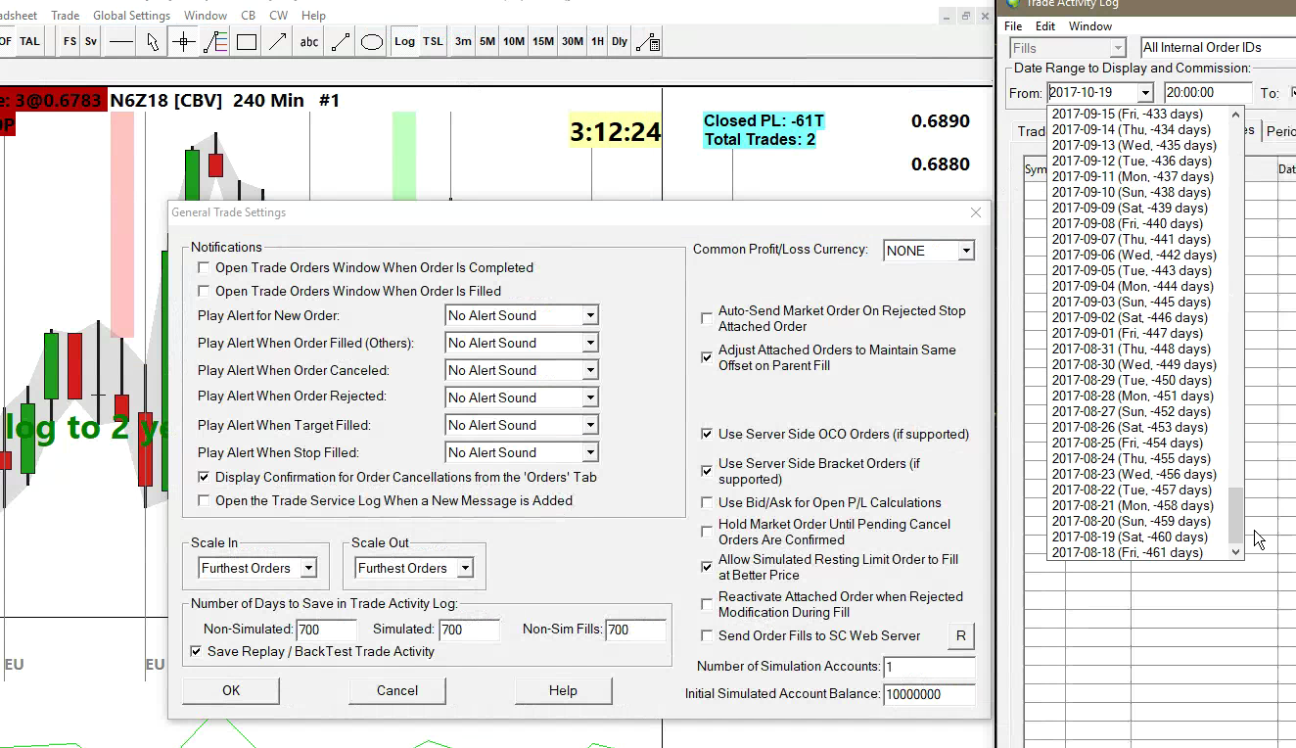This screenshot has width=1296, height=748.
Task: Enable Hold Market Order Until Pending Cancel
Action: [x=707, y=532]
